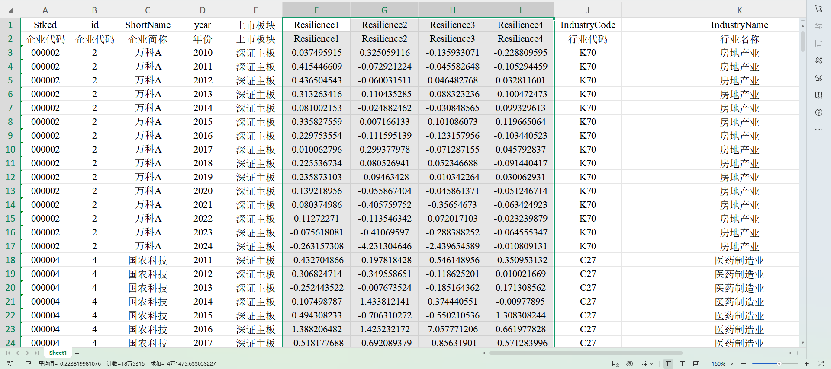Click the zoom in plus button
Image resolution: width=831 pixels, height=369 pixels.
tap(807, 364)
